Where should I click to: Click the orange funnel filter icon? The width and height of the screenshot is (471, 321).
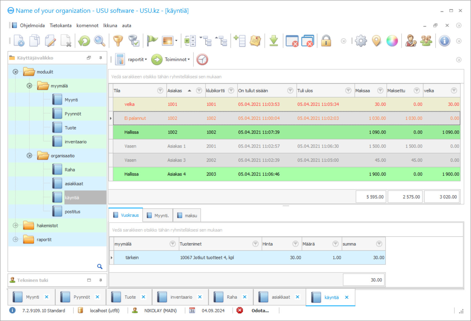point(118,41)
